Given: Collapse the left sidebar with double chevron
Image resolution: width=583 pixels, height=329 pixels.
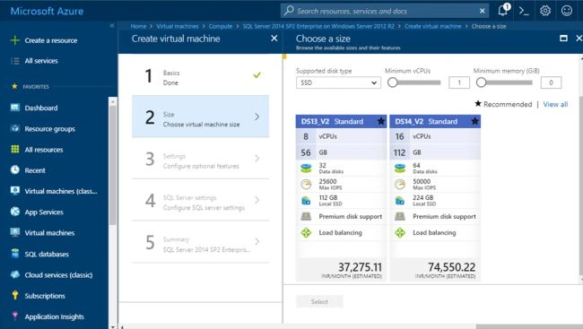Looking at the screenshot, I should 112,26.
